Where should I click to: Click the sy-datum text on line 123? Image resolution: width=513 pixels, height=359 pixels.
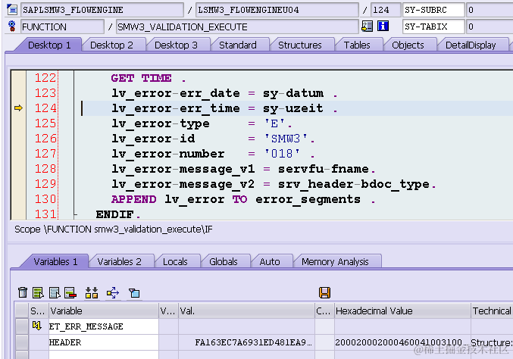(x=293, y=93)
